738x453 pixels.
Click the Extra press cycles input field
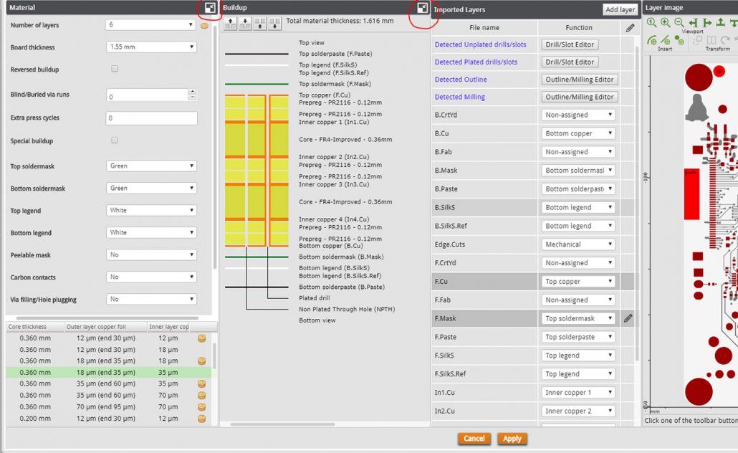click(x=152, y=118)
